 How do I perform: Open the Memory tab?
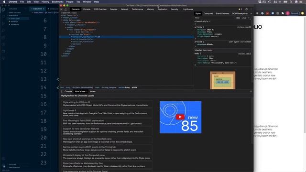point(150,9)
